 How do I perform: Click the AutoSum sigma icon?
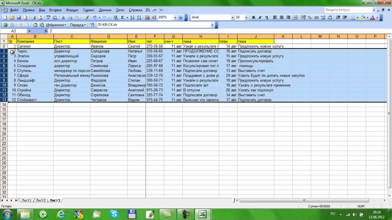123,17
